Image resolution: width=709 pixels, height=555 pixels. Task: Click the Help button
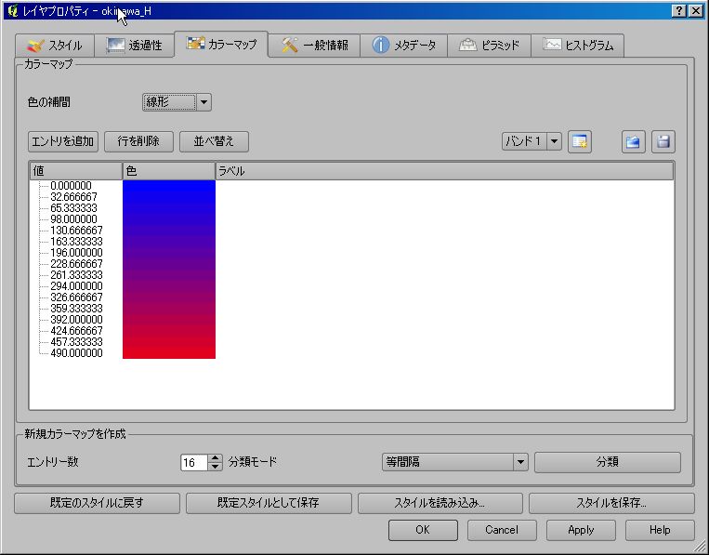660,530
